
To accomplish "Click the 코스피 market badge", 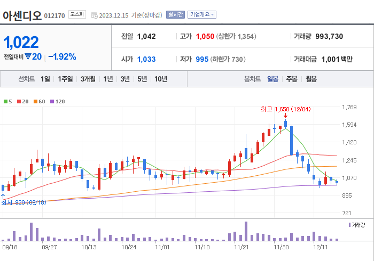I will click(x=77, y=14).
